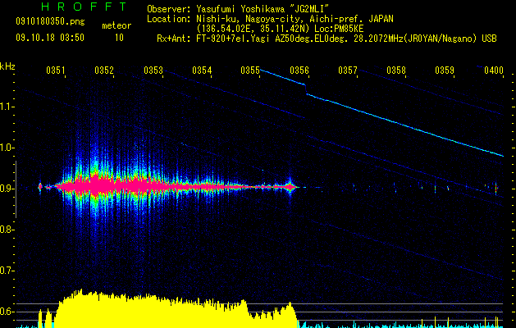516x328 pixels.
Task: Click the kHz axis unit label
Action: (x=7, y=66)
